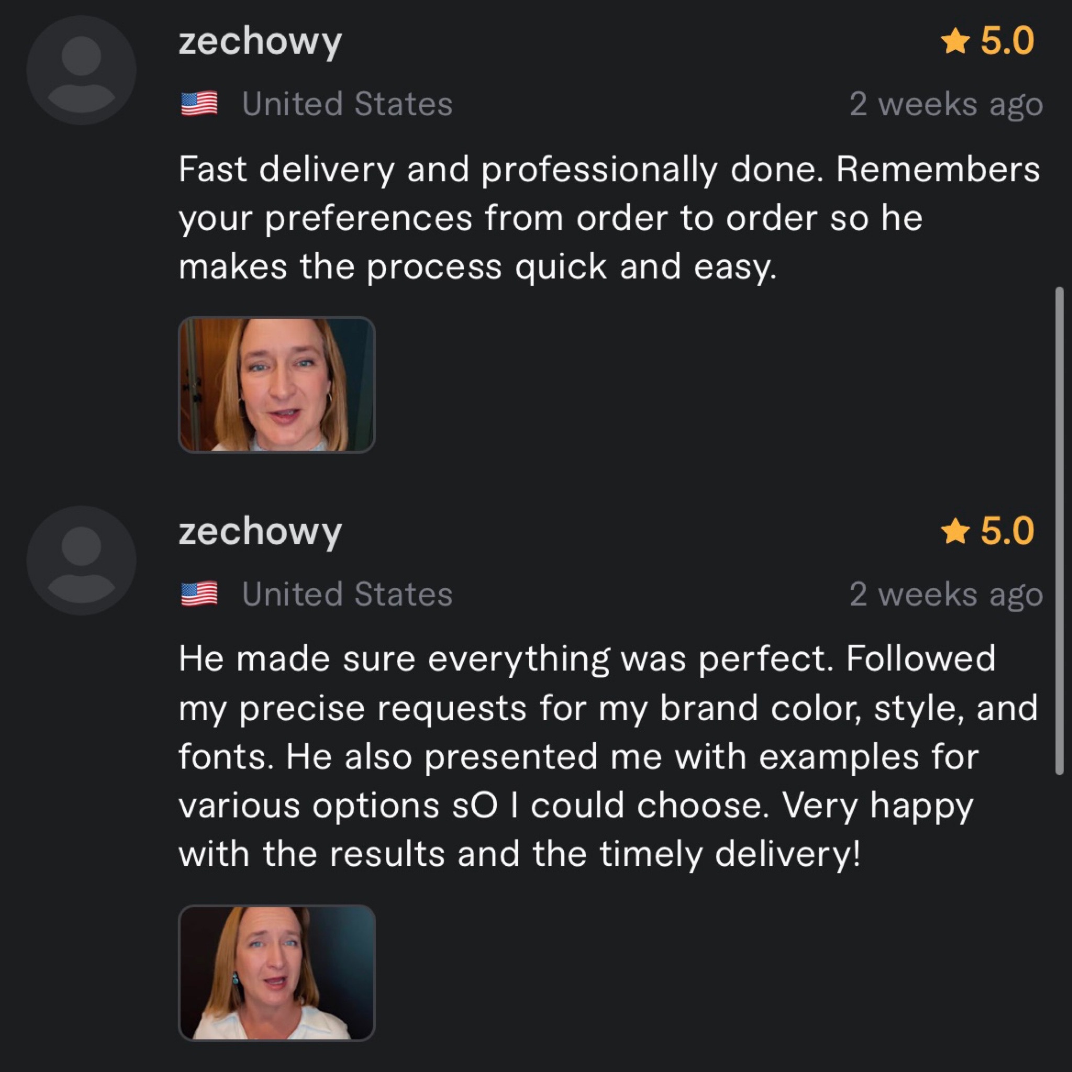Click the "He made sure everything was perfect" text
This screenshot has height=1072, width=1072.
click(x=505, y=658)
